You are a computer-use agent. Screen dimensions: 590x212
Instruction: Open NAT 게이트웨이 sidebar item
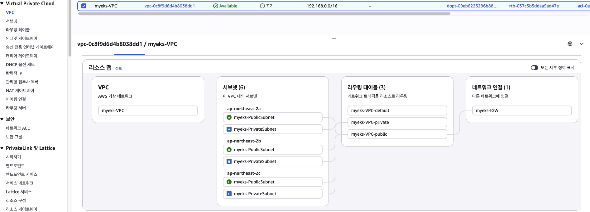(x=20, y=91)
